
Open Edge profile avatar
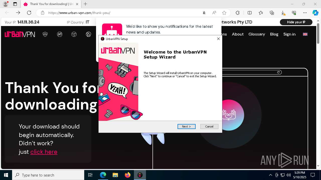click(5, 4)
